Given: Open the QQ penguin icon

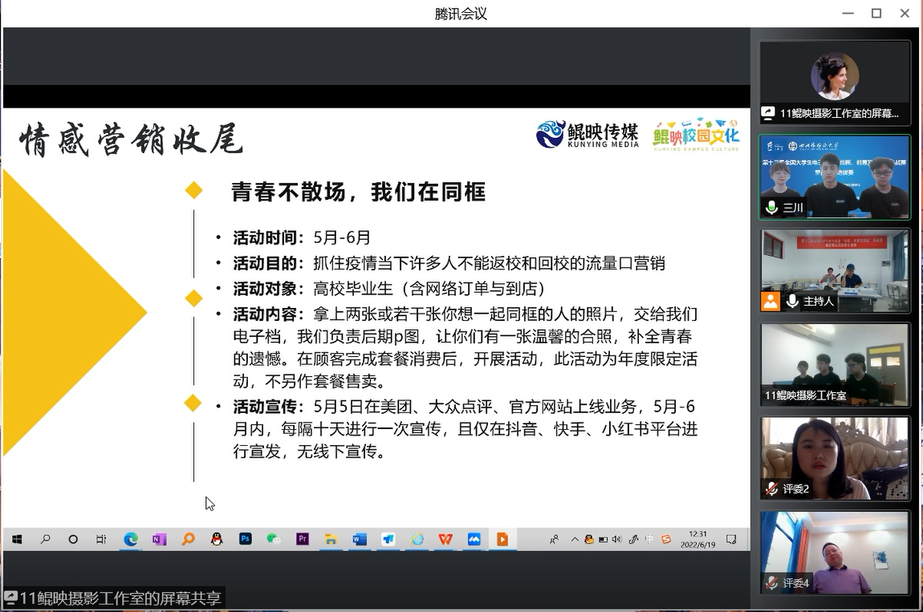Looking at the screenshot, I should click(x=216, y=540).
